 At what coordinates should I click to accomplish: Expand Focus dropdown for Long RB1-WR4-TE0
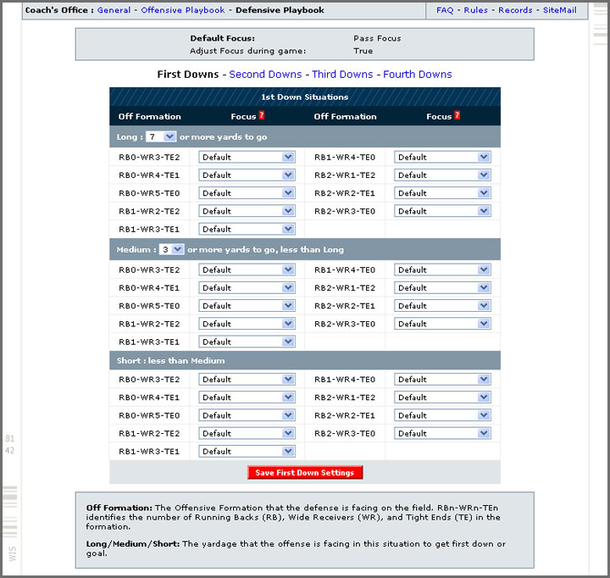coord(442,157)
